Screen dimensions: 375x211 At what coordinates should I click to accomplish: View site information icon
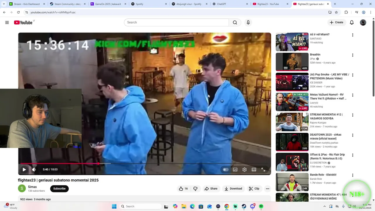[26, 12]
